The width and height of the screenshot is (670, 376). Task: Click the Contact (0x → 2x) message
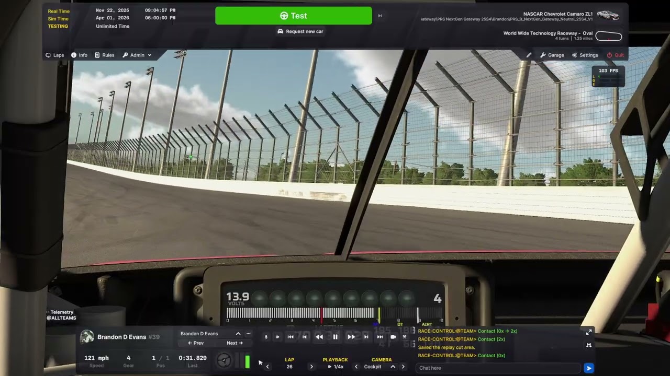(497, 331)
